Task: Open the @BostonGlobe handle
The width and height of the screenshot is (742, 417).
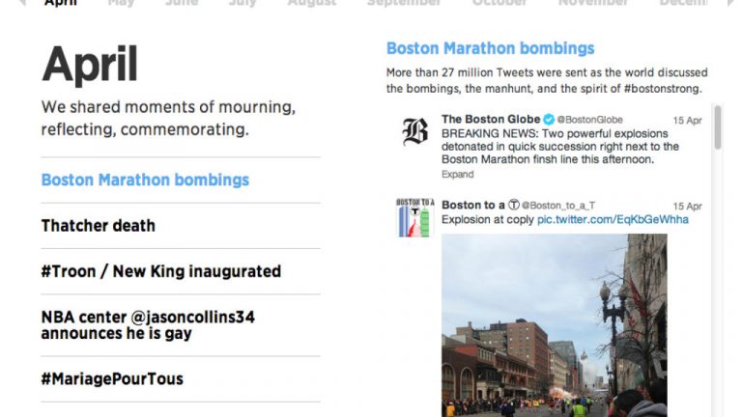Action: [589, 120]
